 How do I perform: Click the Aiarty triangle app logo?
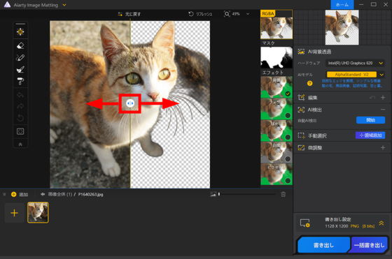point(7,4)
